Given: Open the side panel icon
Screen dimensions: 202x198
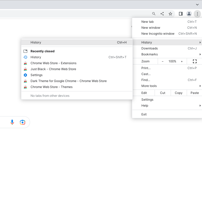Looking at the screenshot, I should coord(181,14).
